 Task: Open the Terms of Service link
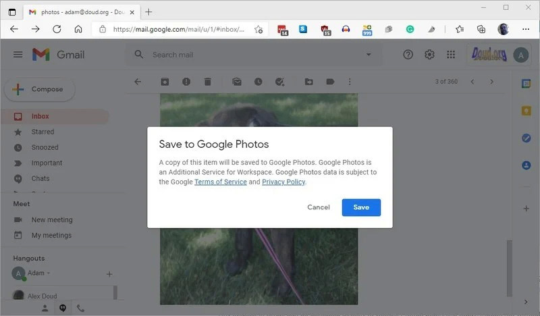coord(221,182)
